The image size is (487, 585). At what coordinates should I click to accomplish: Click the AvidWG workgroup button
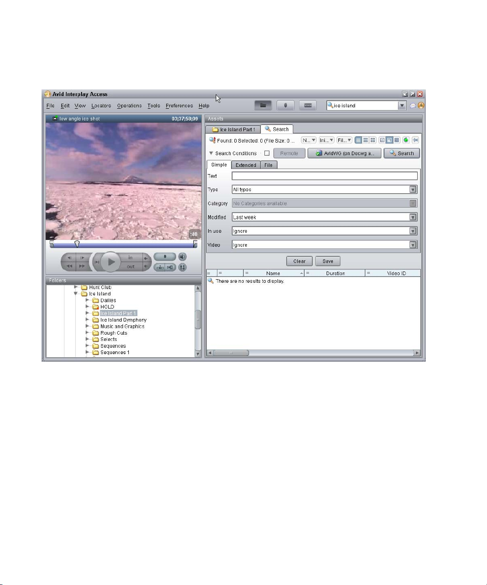(x=345, y=153)
